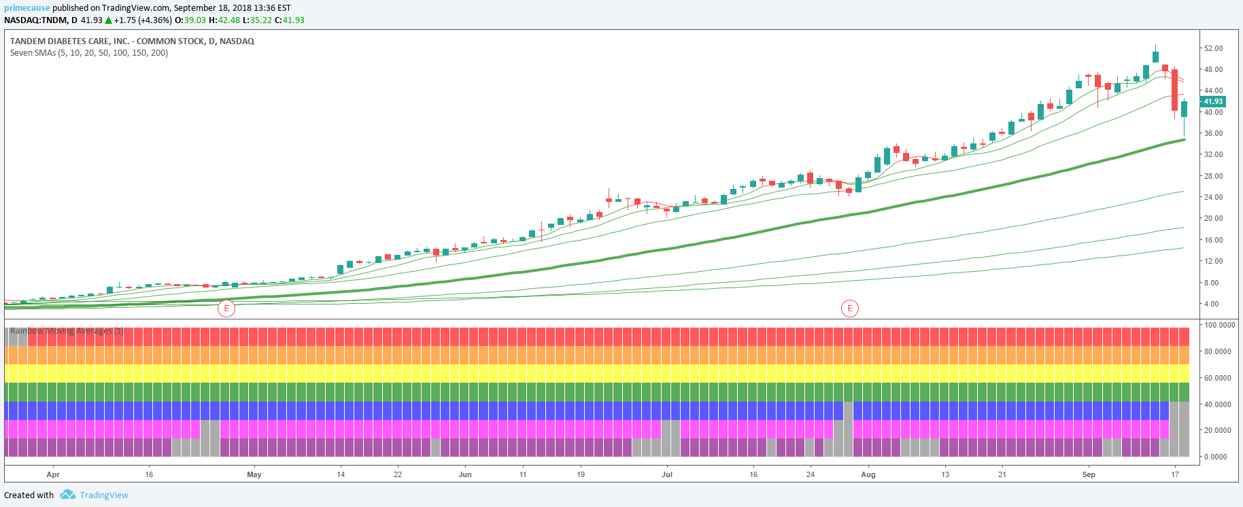Click the green up-arrow price change icon
1243x507 pixels.
coord(108,20)
